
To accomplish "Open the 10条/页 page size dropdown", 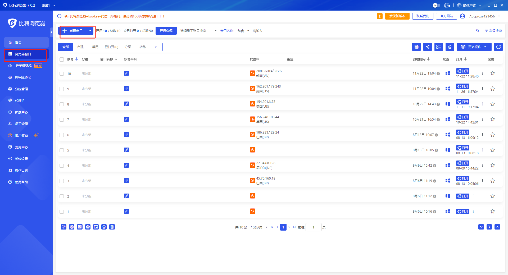I will [x=259, y=227].
